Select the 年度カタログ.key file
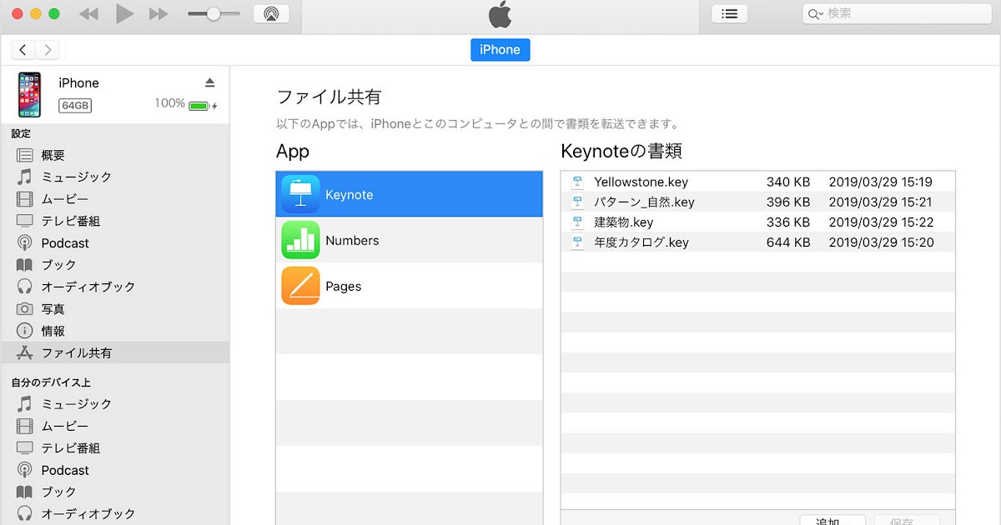Viewport: 1001px width, 525px height. (757, 242)
